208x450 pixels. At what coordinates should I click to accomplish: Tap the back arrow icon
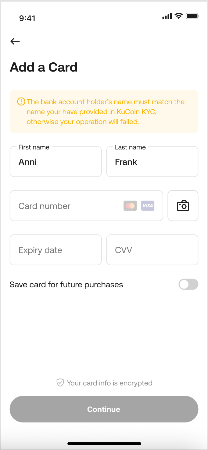click(15, 41)
